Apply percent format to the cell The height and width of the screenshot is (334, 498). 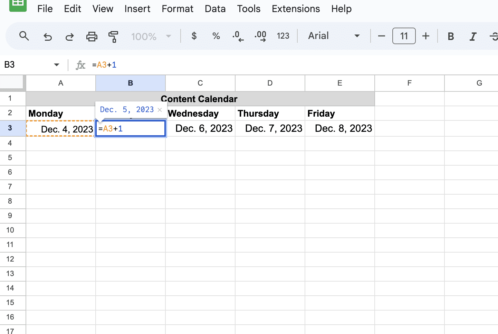[x=216, y=36]
